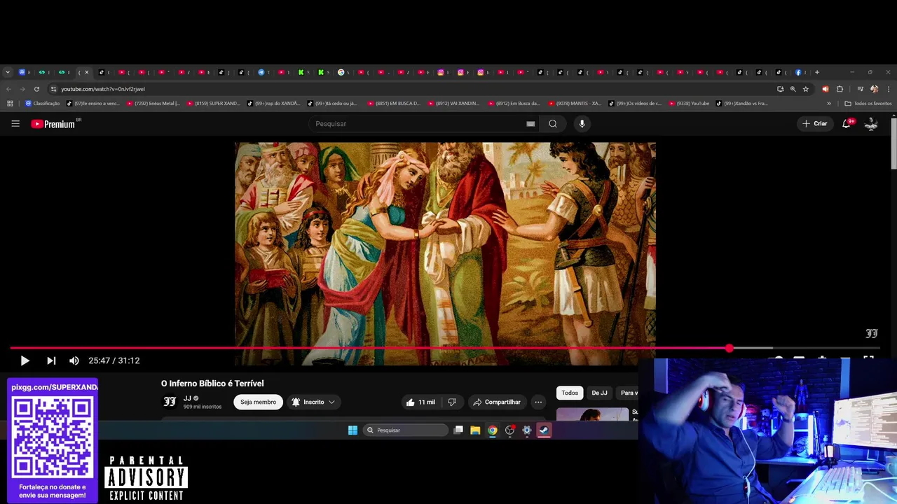Select the De JJ filter chip
Screen dimensions: 897x504
599,393
